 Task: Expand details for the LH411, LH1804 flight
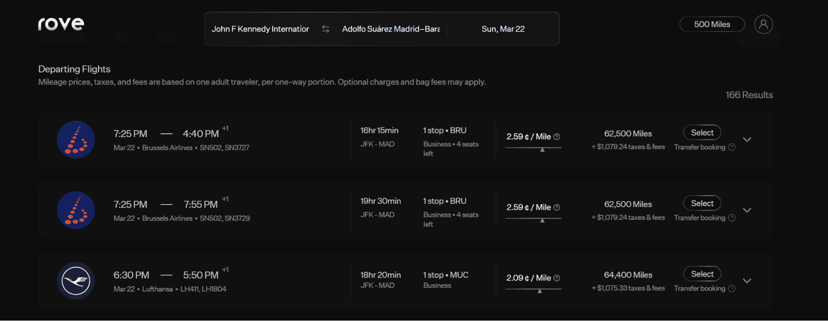point(747,281)
